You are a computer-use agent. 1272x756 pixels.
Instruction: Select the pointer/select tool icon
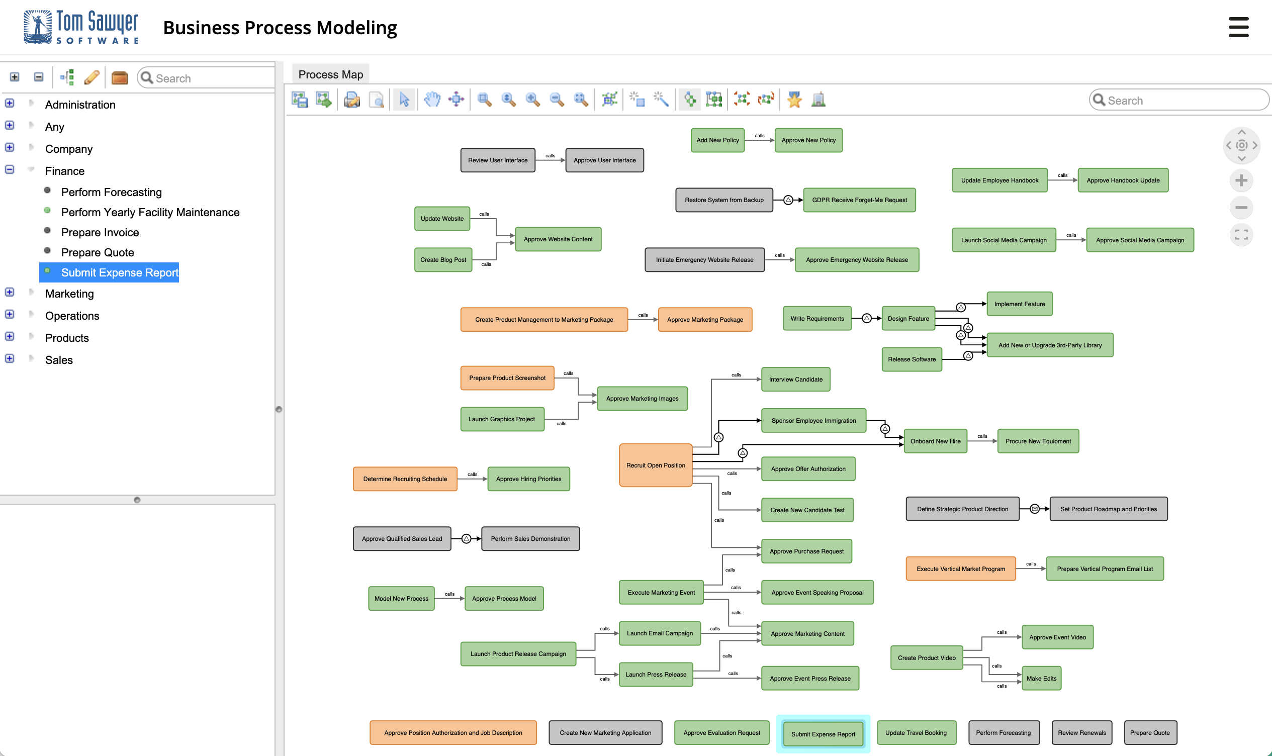click(x=405, y=99)
